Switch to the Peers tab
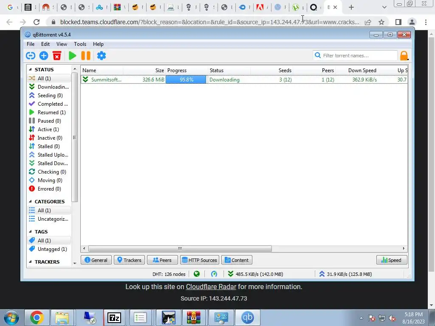This screenshot has height=326, width=435. click(x=162, y=260)
